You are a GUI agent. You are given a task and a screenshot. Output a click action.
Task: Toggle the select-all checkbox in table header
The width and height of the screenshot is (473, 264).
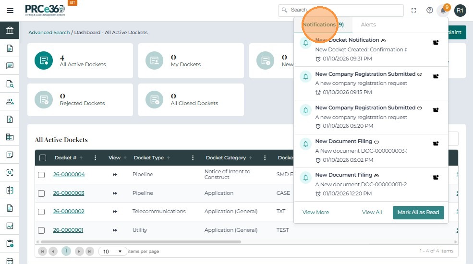tap(43, 158)
